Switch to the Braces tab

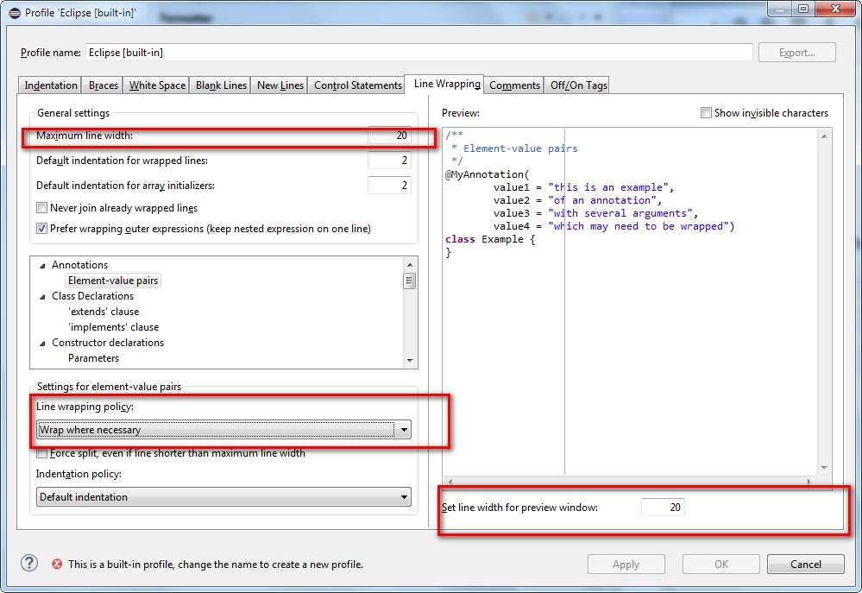click(x=104, y=85)
